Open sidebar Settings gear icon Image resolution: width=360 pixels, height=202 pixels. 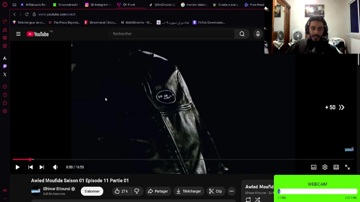pyautogui.click(x=5, y=111)
